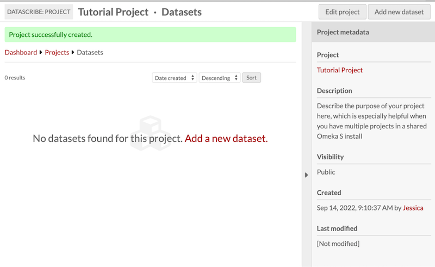Open the Descending order dropdown
Viewport: 435px width, 267px height.
tap(220, 78)
